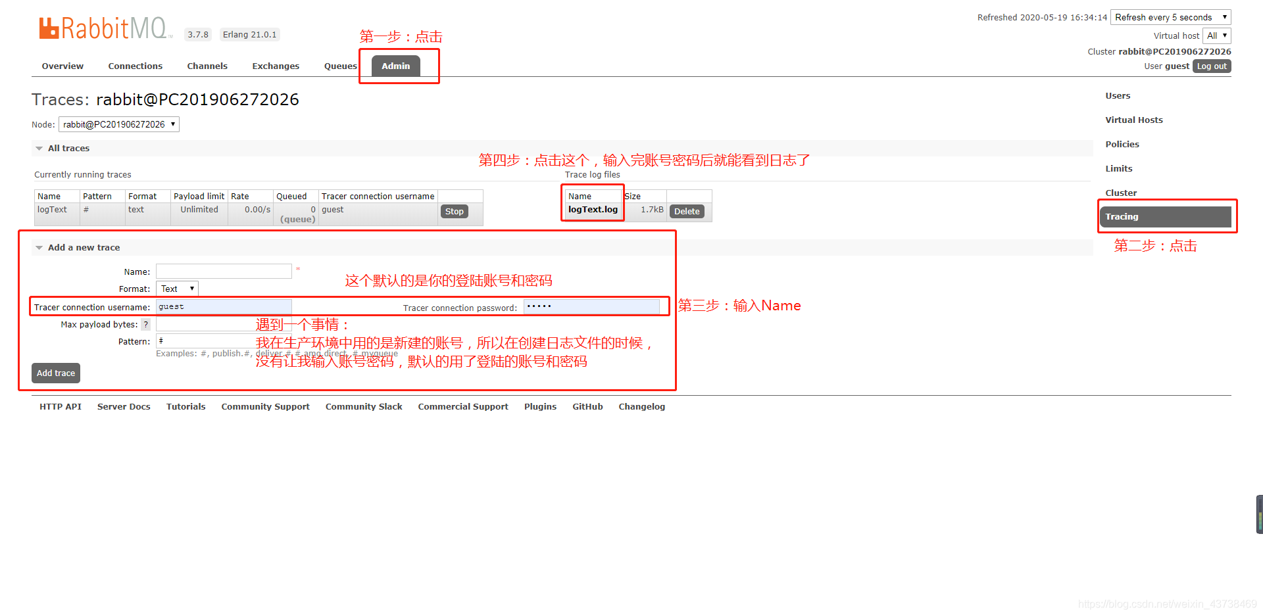Open the logText.log trace file
The height and width of the screenshot is (616, 1263).
click(x=593, y=210)
